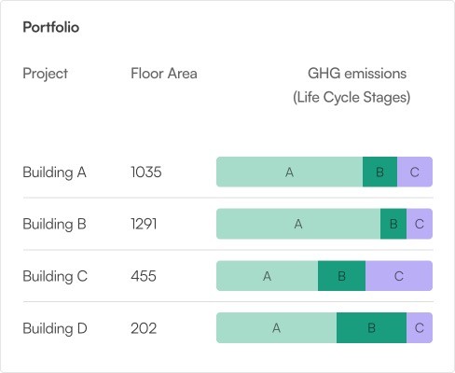The image size is (455, 373).
Task: Sort by the Project column header
Action: (46, 74)
